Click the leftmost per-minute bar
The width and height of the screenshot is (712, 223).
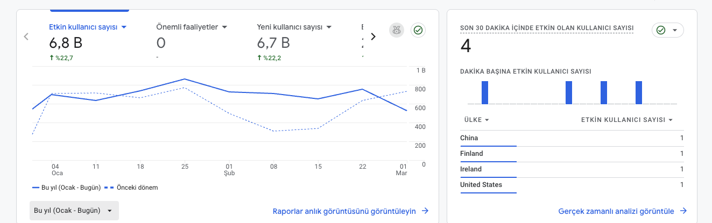[485, 92]
